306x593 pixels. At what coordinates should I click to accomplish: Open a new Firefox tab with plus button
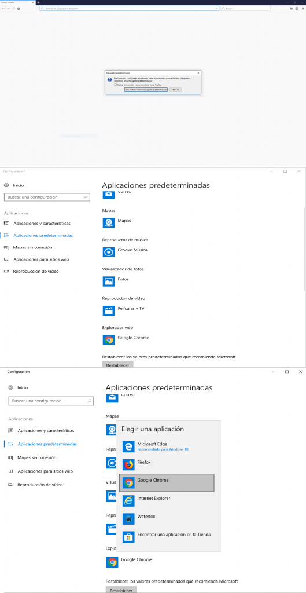[38, 2]
